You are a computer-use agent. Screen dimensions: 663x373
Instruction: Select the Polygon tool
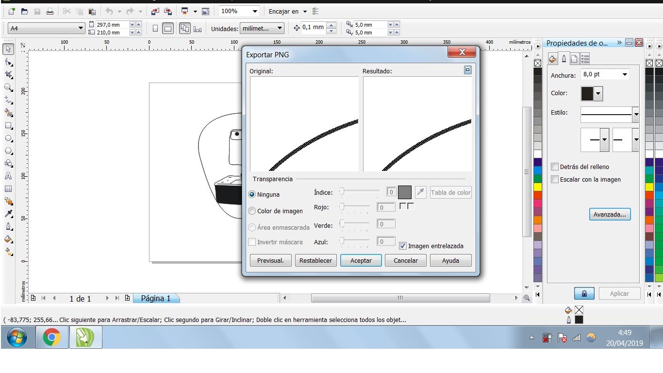(x=9, y=151)
